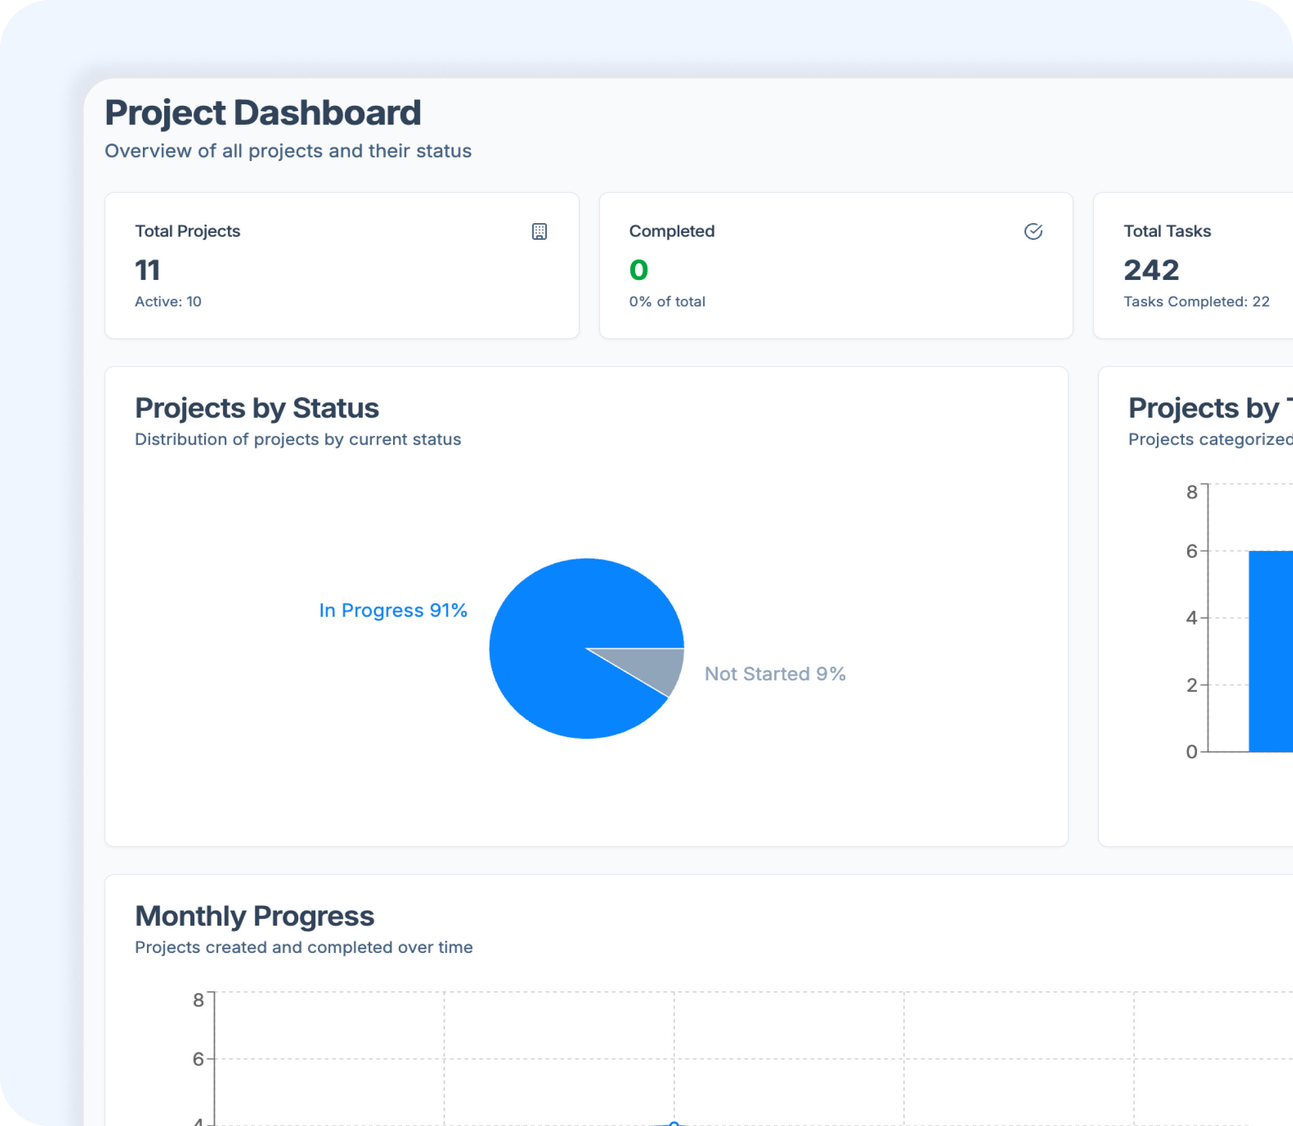Click the In Progress 91% label

393,610
